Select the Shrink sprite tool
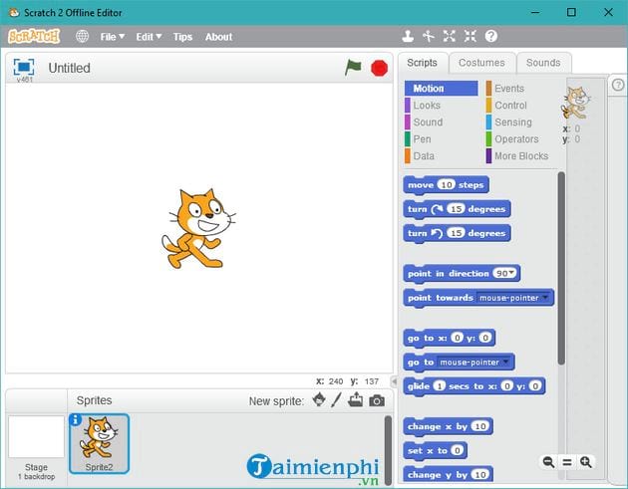Viewport: 628px width, 489px height. (x=471, y=37)
